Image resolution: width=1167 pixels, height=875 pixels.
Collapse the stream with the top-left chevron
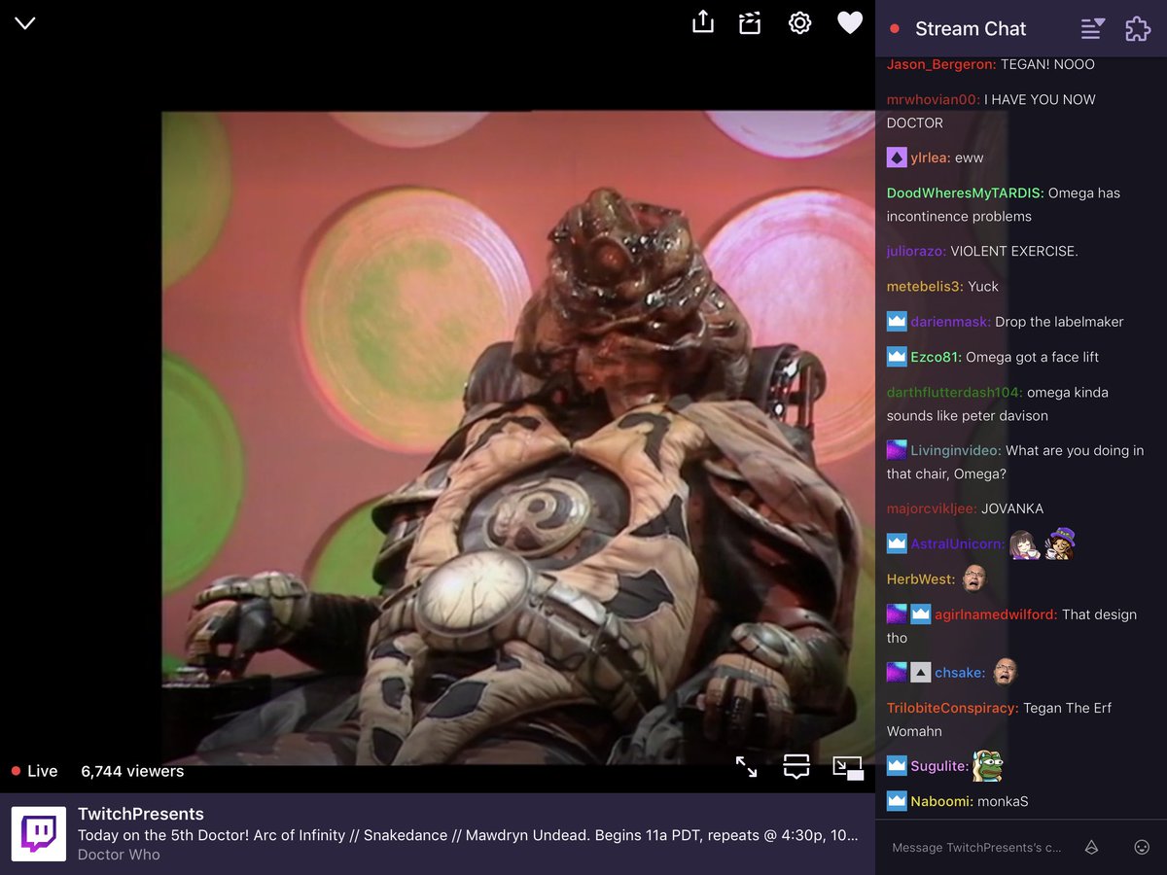pyautogui.click(x=23, y=22)
